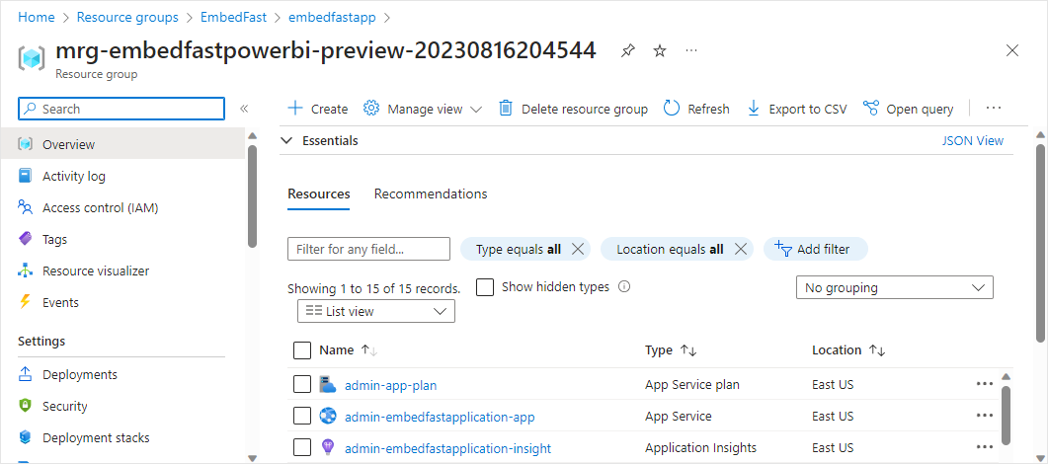Open more options for admin-app-plan row
Viewport: 1048px width, 464px height.
984,384
